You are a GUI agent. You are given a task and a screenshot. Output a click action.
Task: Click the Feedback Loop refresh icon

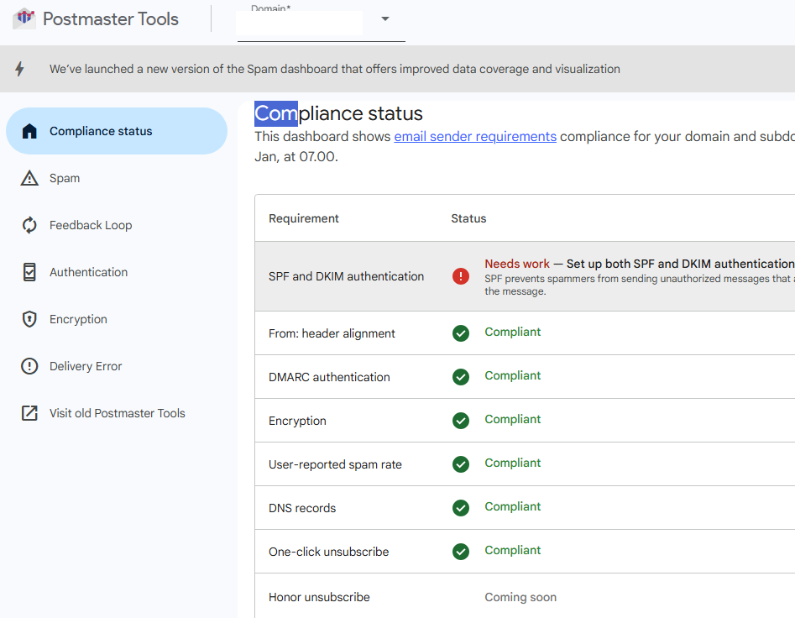(29, 225)
